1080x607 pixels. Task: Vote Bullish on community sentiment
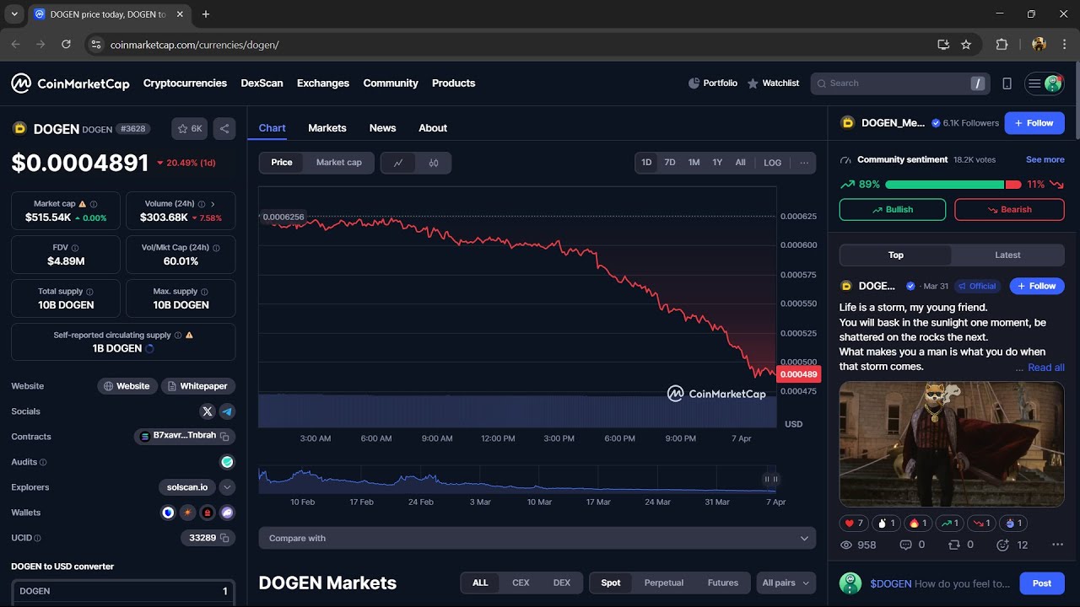pyautogui.click(x=893, y=210)
